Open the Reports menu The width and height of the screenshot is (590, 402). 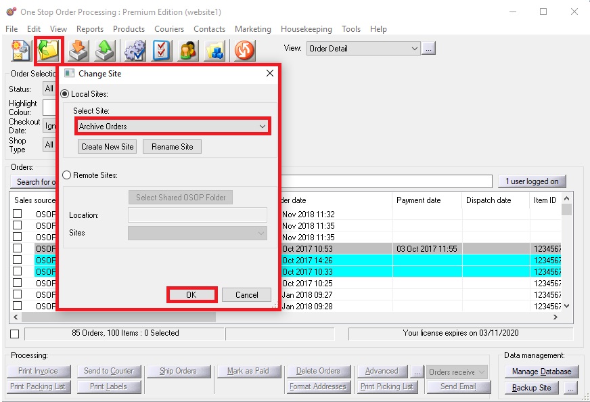click(90, 29)
